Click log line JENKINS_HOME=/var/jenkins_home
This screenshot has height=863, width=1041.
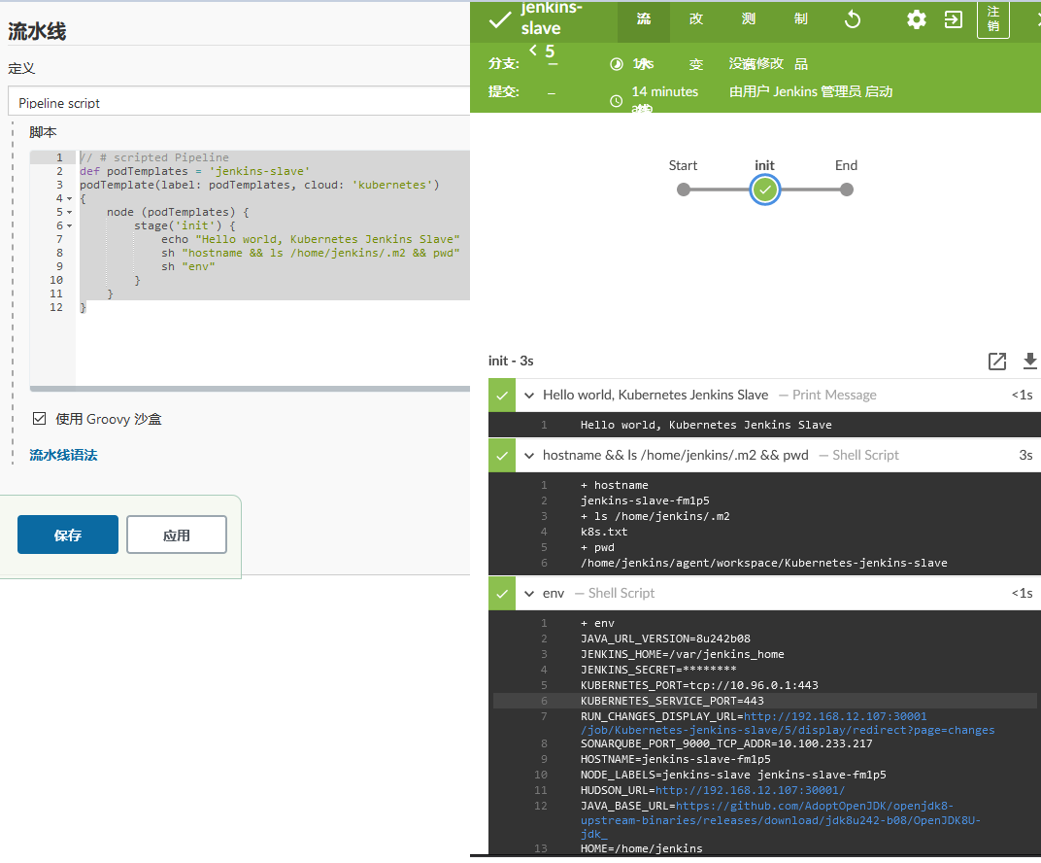(x=683, y=654)
